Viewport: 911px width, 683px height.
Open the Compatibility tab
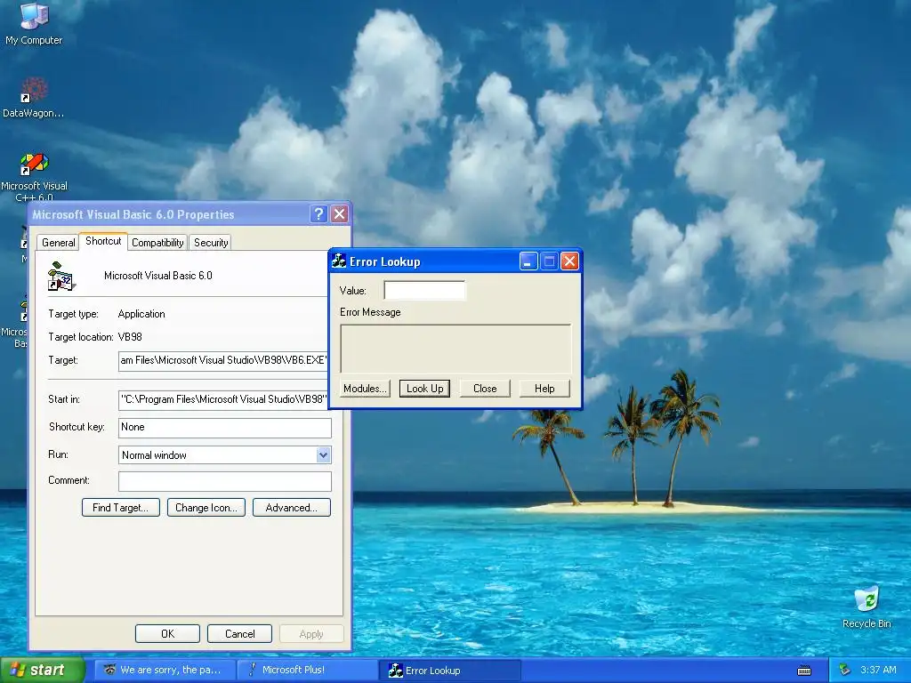(157, 243)
